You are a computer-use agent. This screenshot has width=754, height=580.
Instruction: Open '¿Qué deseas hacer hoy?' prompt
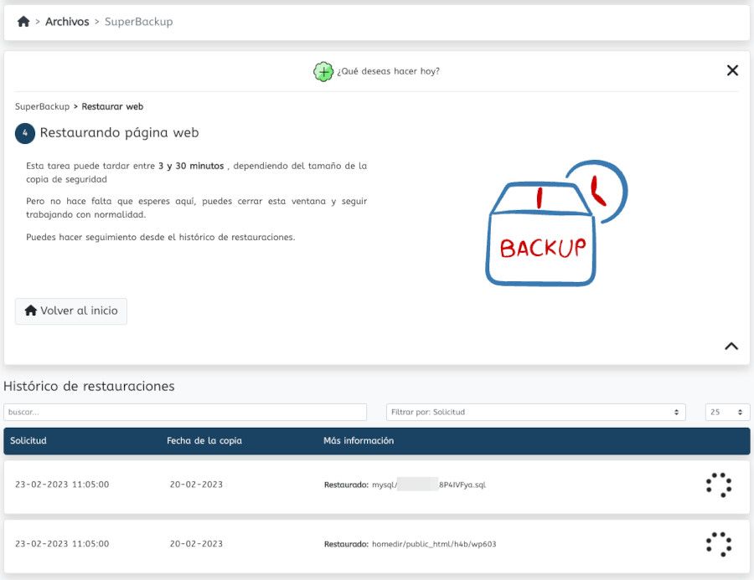pyautogui.click(x=388, y=71)
